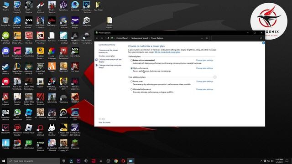Open Rockstar Games launcher icon

(x=40, y=53)
